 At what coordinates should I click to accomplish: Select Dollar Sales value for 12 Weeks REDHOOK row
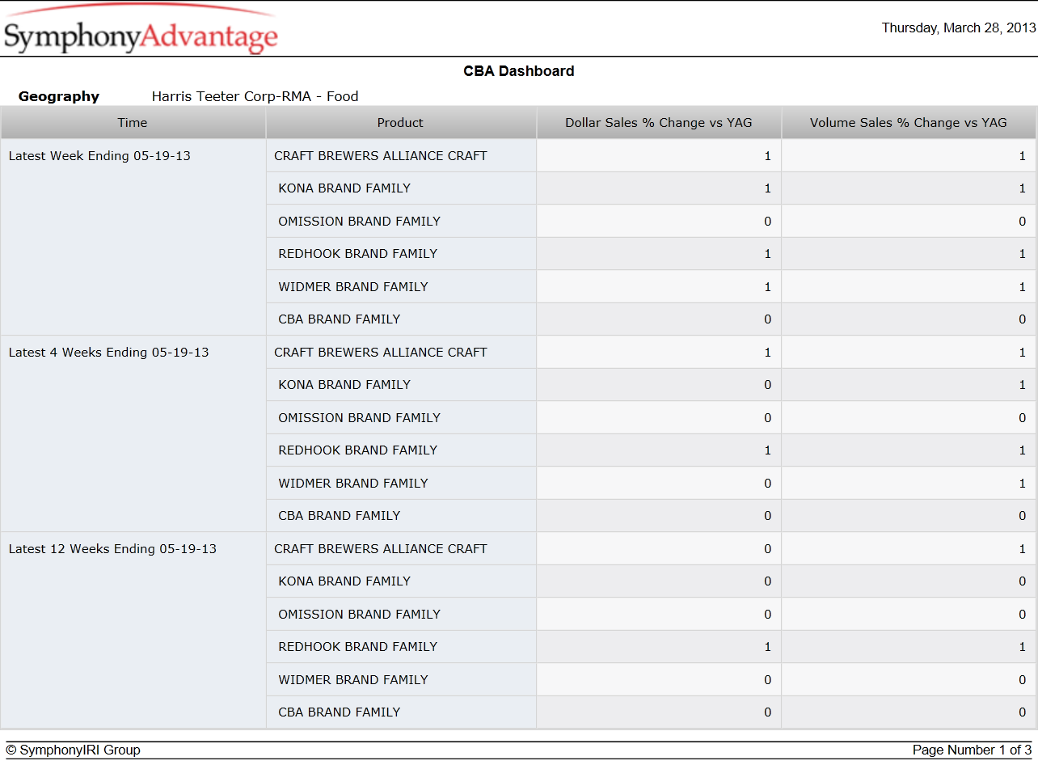pos(659,647)
